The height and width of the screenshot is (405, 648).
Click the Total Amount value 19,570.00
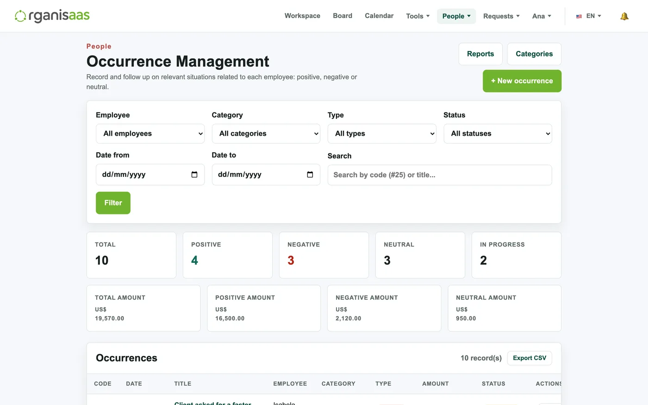click(x=110, y=318)
